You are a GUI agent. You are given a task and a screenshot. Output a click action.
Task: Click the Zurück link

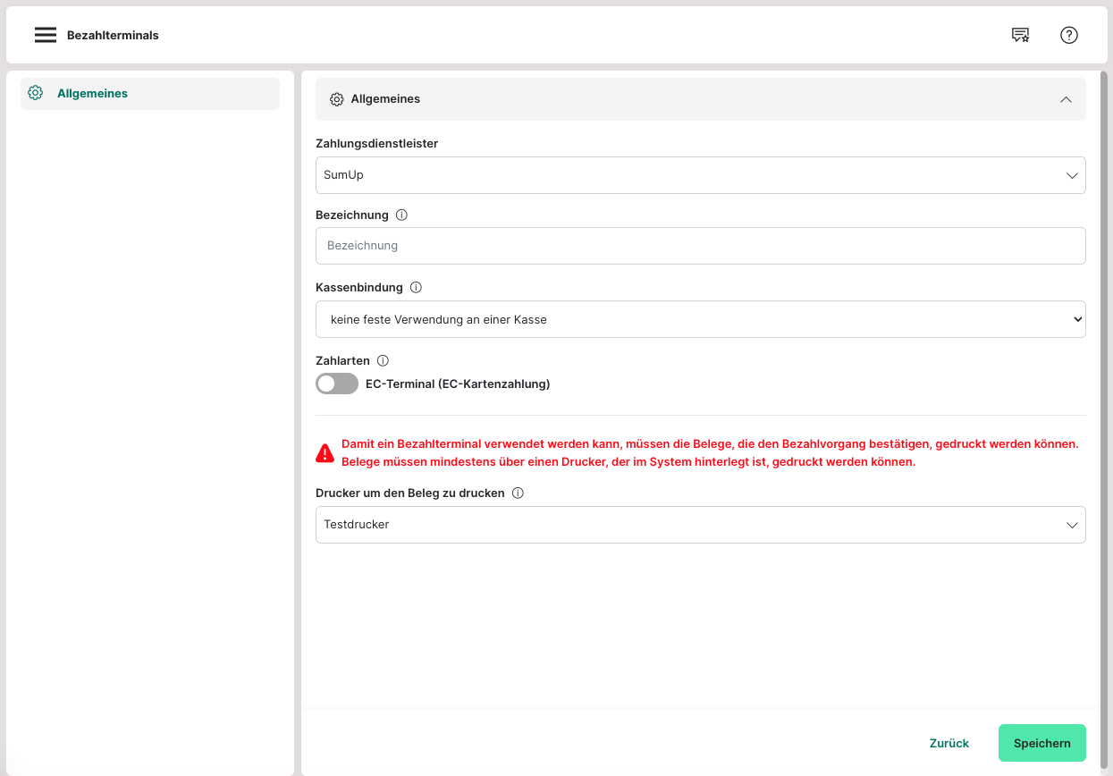pos(949,743)
